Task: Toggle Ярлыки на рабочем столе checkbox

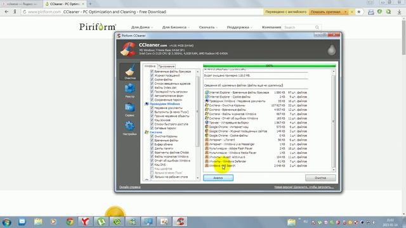Action: pyautogui.click(x=152, y=177)
